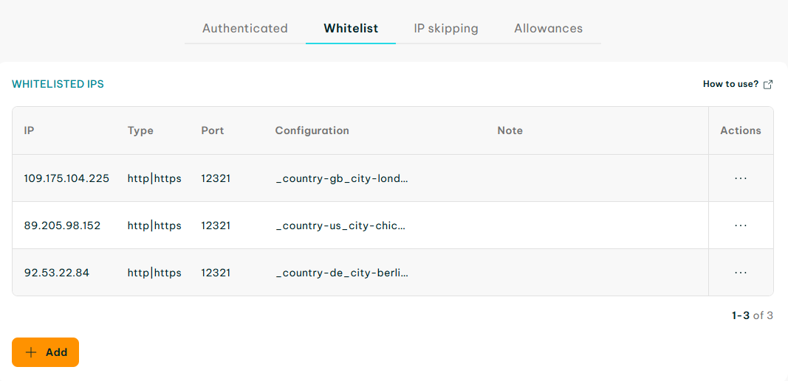The image size is (788, 381).
Task: Switch to the Authenticated tab
Action: coord(244,29)
